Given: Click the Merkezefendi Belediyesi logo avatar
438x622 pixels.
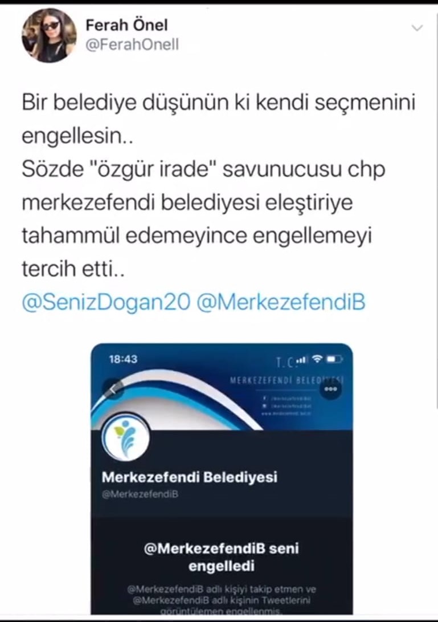Looking at the screenshot, I should point(126,439).
